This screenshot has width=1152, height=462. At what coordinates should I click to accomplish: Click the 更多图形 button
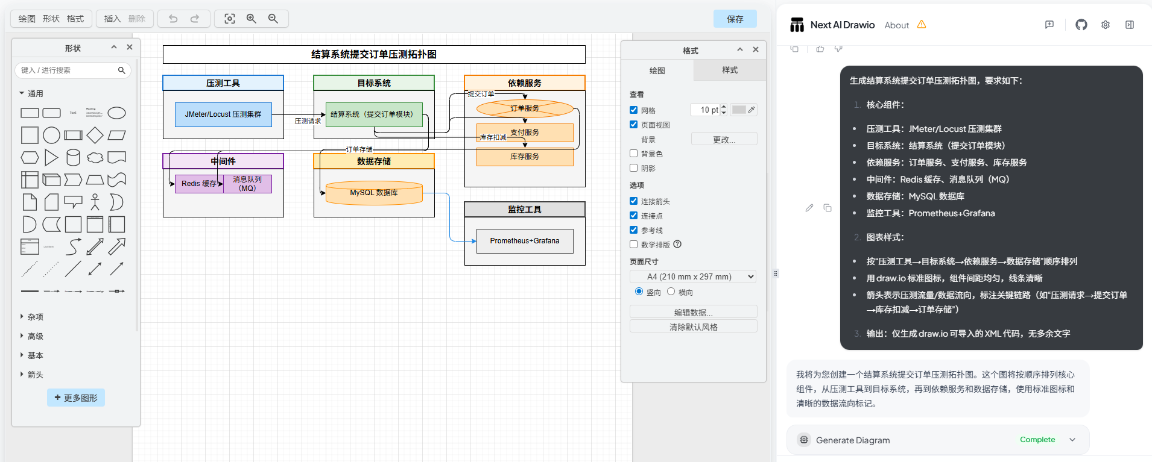[76, 398]
